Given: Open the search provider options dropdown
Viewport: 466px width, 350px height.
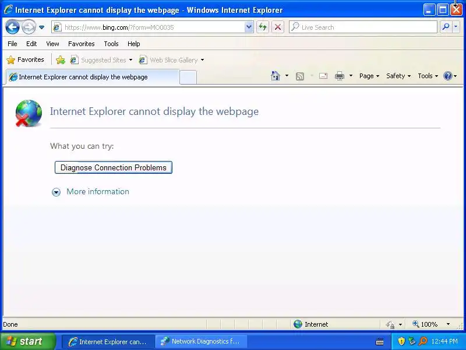Looking at the screenshot, I should click(456, 27).
